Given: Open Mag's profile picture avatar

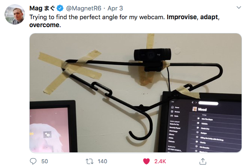Looking at the screenshot, I should pos(15,14).
